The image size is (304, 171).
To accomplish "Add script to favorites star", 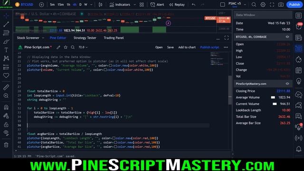I will (x=66, y=47).
